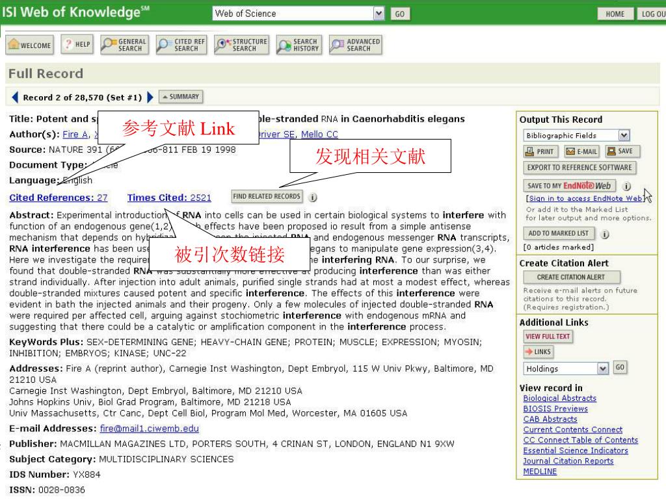666x499 pixels.
Task: Open author link Fire A
Action: 75,134
